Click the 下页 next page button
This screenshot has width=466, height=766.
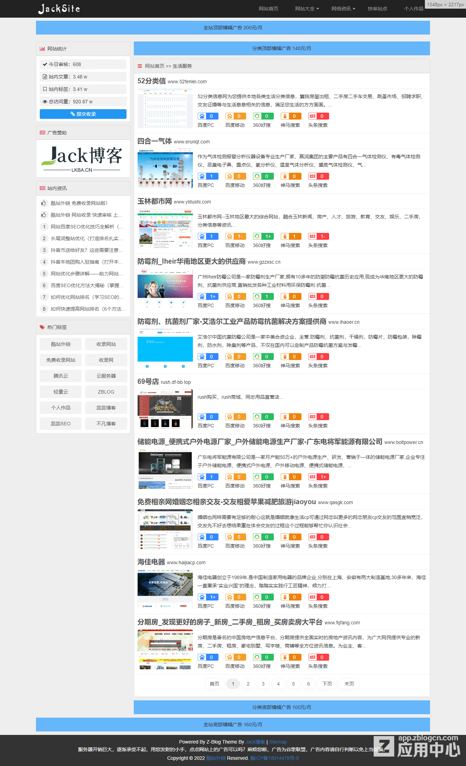coord(327,684)
